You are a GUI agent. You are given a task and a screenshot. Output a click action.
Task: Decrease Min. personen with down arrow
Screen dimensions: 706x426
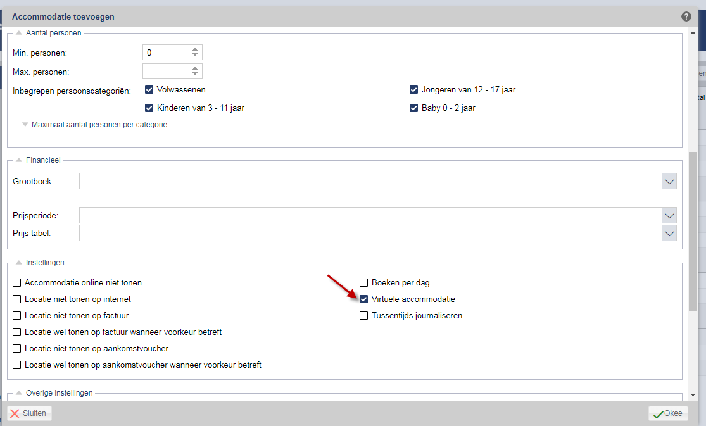point(195,55)
